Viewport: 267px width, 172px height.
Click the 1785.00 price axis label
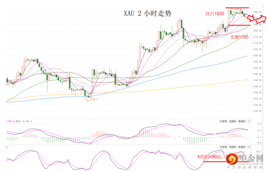[x=257, y=25]
